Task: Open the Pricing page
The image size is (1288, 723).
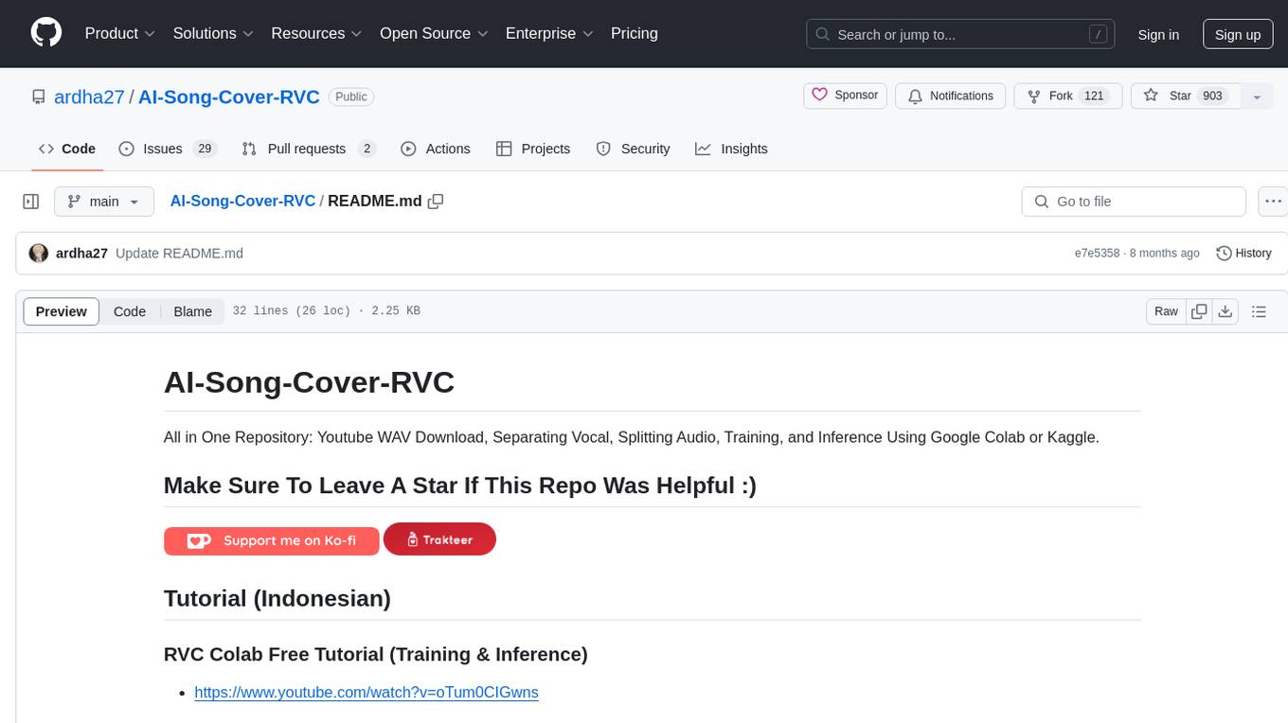Action: click(635, 33)
